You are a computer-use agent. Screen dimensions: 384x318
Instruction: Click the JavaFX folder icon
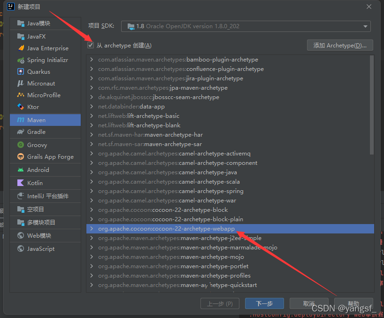[x=21, y=37]
